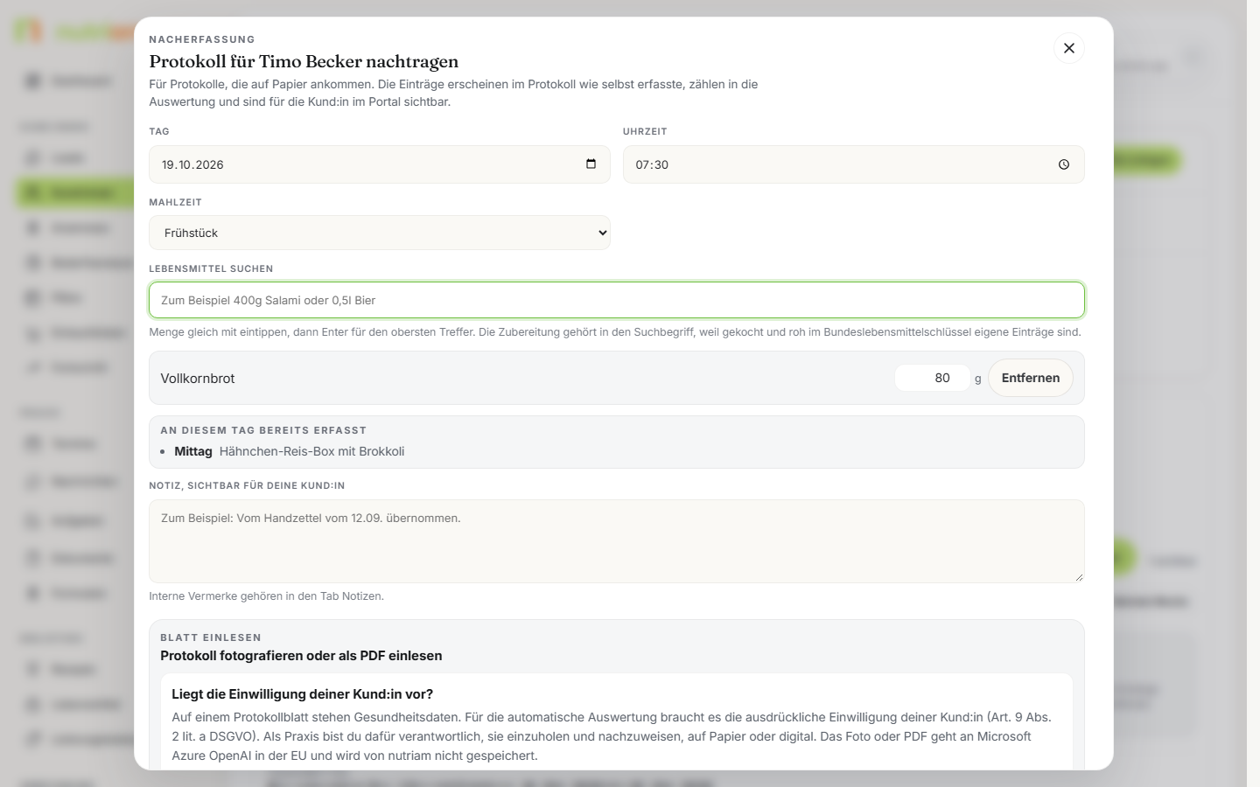
Task: Click the question Liegt die Einwilligung deiner Kund:in vor?
Action: [303, 694]
